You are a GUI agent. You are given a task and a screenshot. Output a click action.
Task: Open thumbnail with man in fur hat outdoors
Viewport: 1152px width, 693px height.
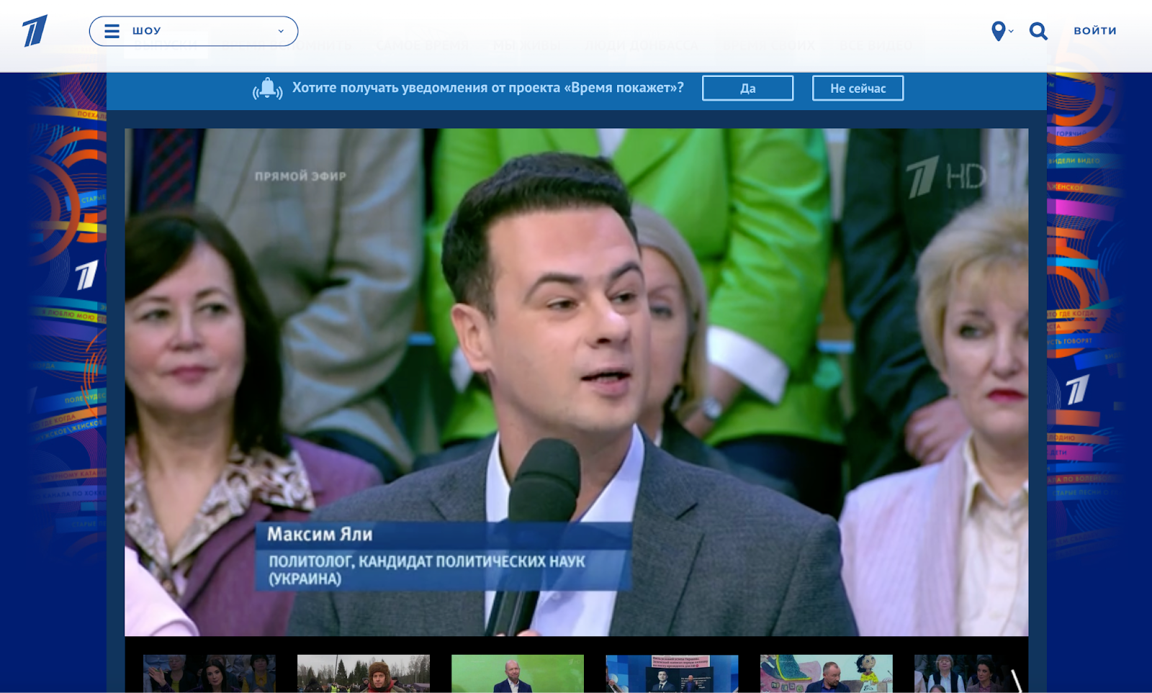click(363, 674)
